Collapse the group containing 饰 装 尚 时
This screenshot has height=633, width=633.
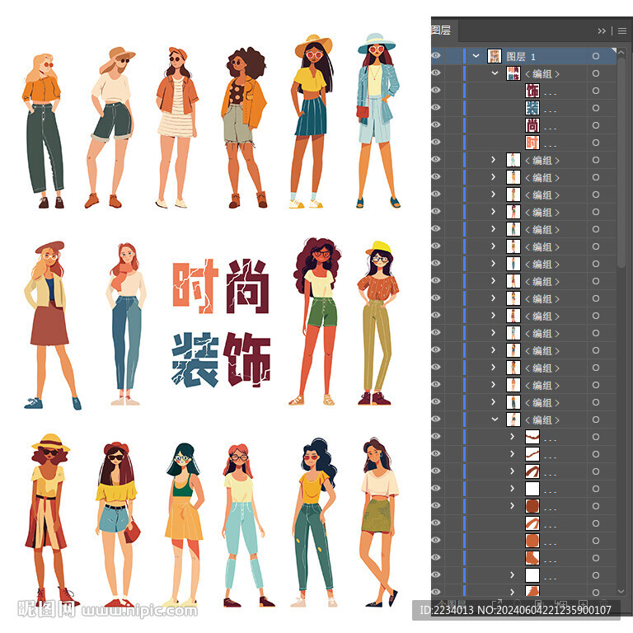pyautogui.click(x=495, y=73)
